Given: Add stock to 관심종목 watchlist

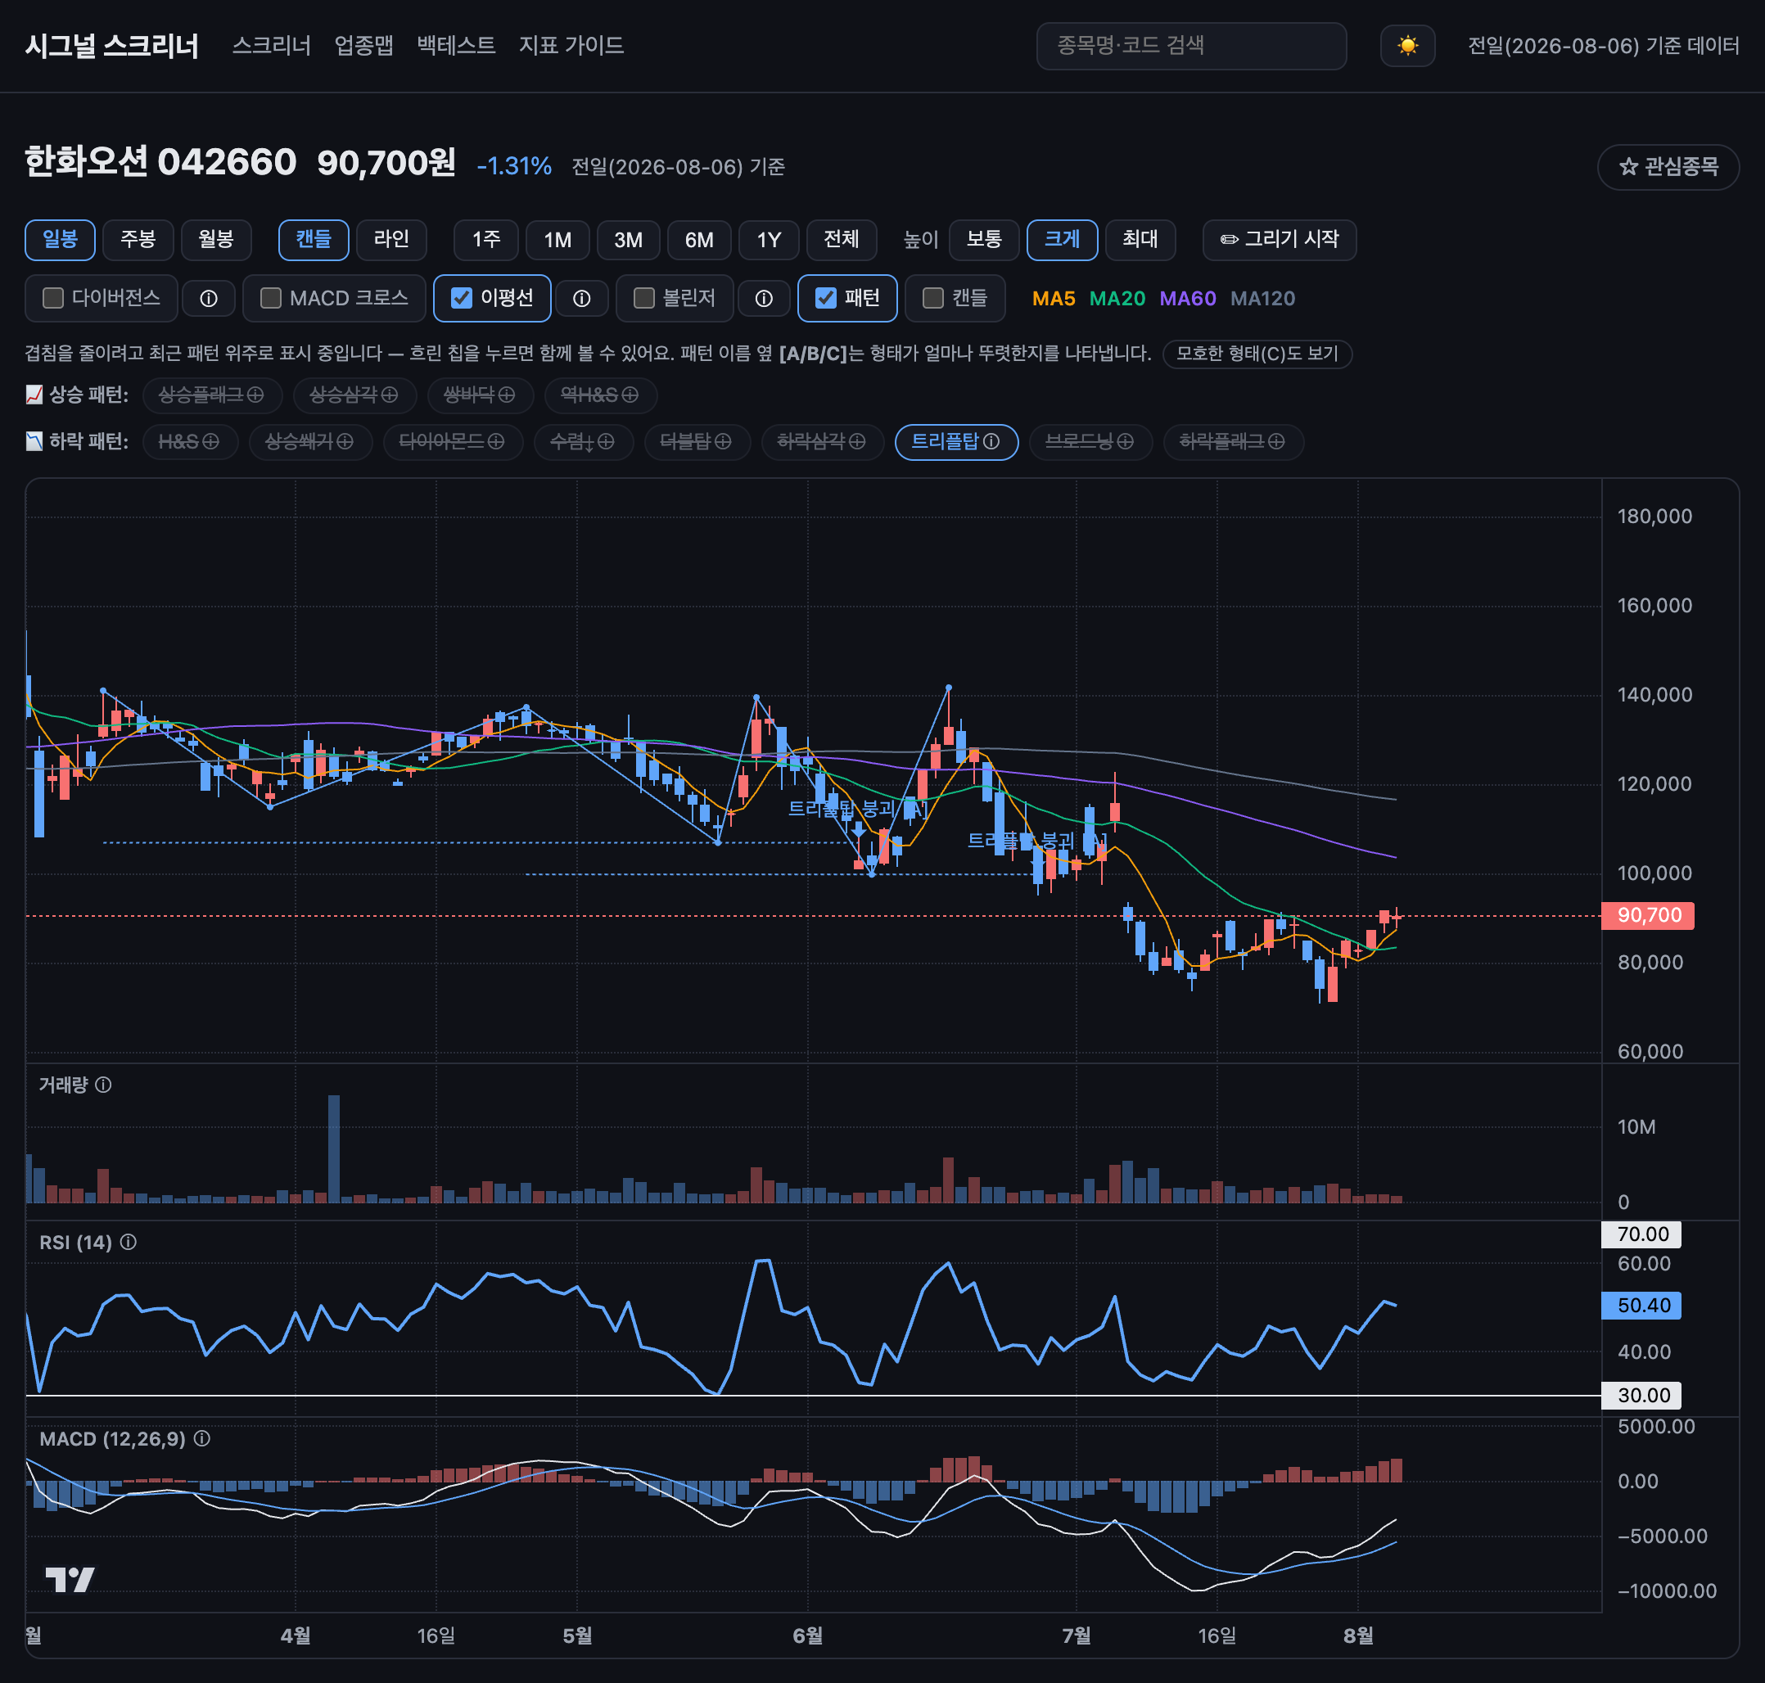Looking at the screenshot, I should click(x=1668, y=167).
